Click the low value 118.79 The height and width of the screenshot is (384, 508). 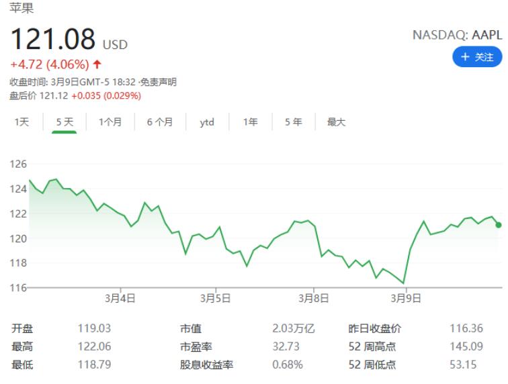click(x=94, y=365)
